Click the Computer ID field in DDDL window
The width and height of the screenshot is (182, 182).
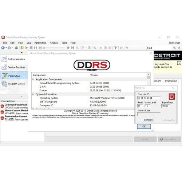pyautogui.click(x=149, y=98)
